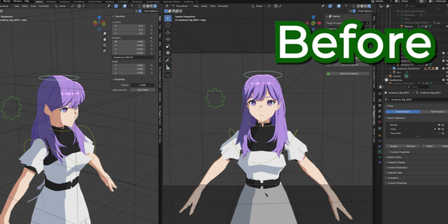Open the Scene properties tab icon
The height and width of the screenshot is (224, 448).
click(380, 116)
